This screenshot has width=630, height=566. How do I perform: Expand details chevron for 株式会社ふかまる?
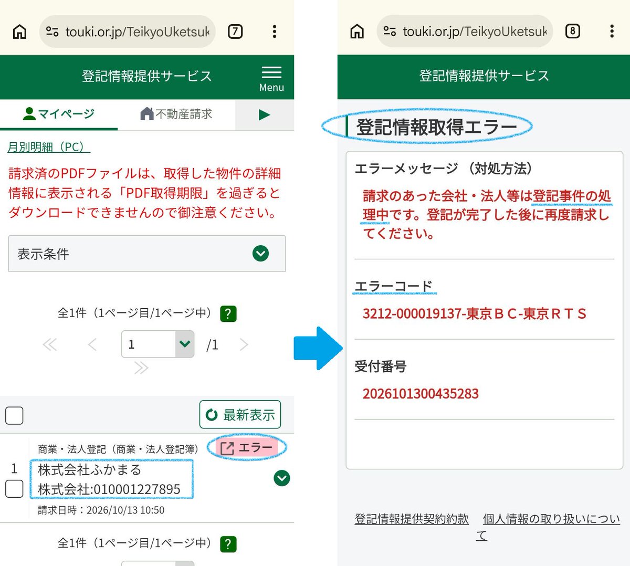pos(282,478)
